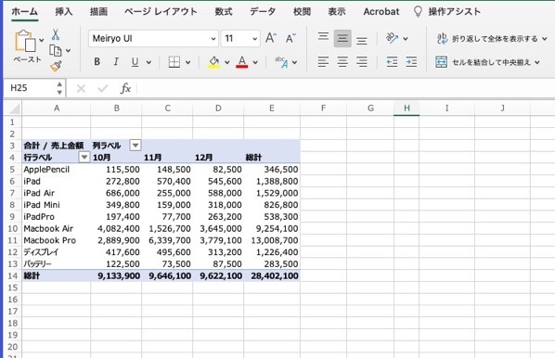555x358 pixels.
Task: Apply red font color
Action: pyautogui.click(x=241, y=62)
